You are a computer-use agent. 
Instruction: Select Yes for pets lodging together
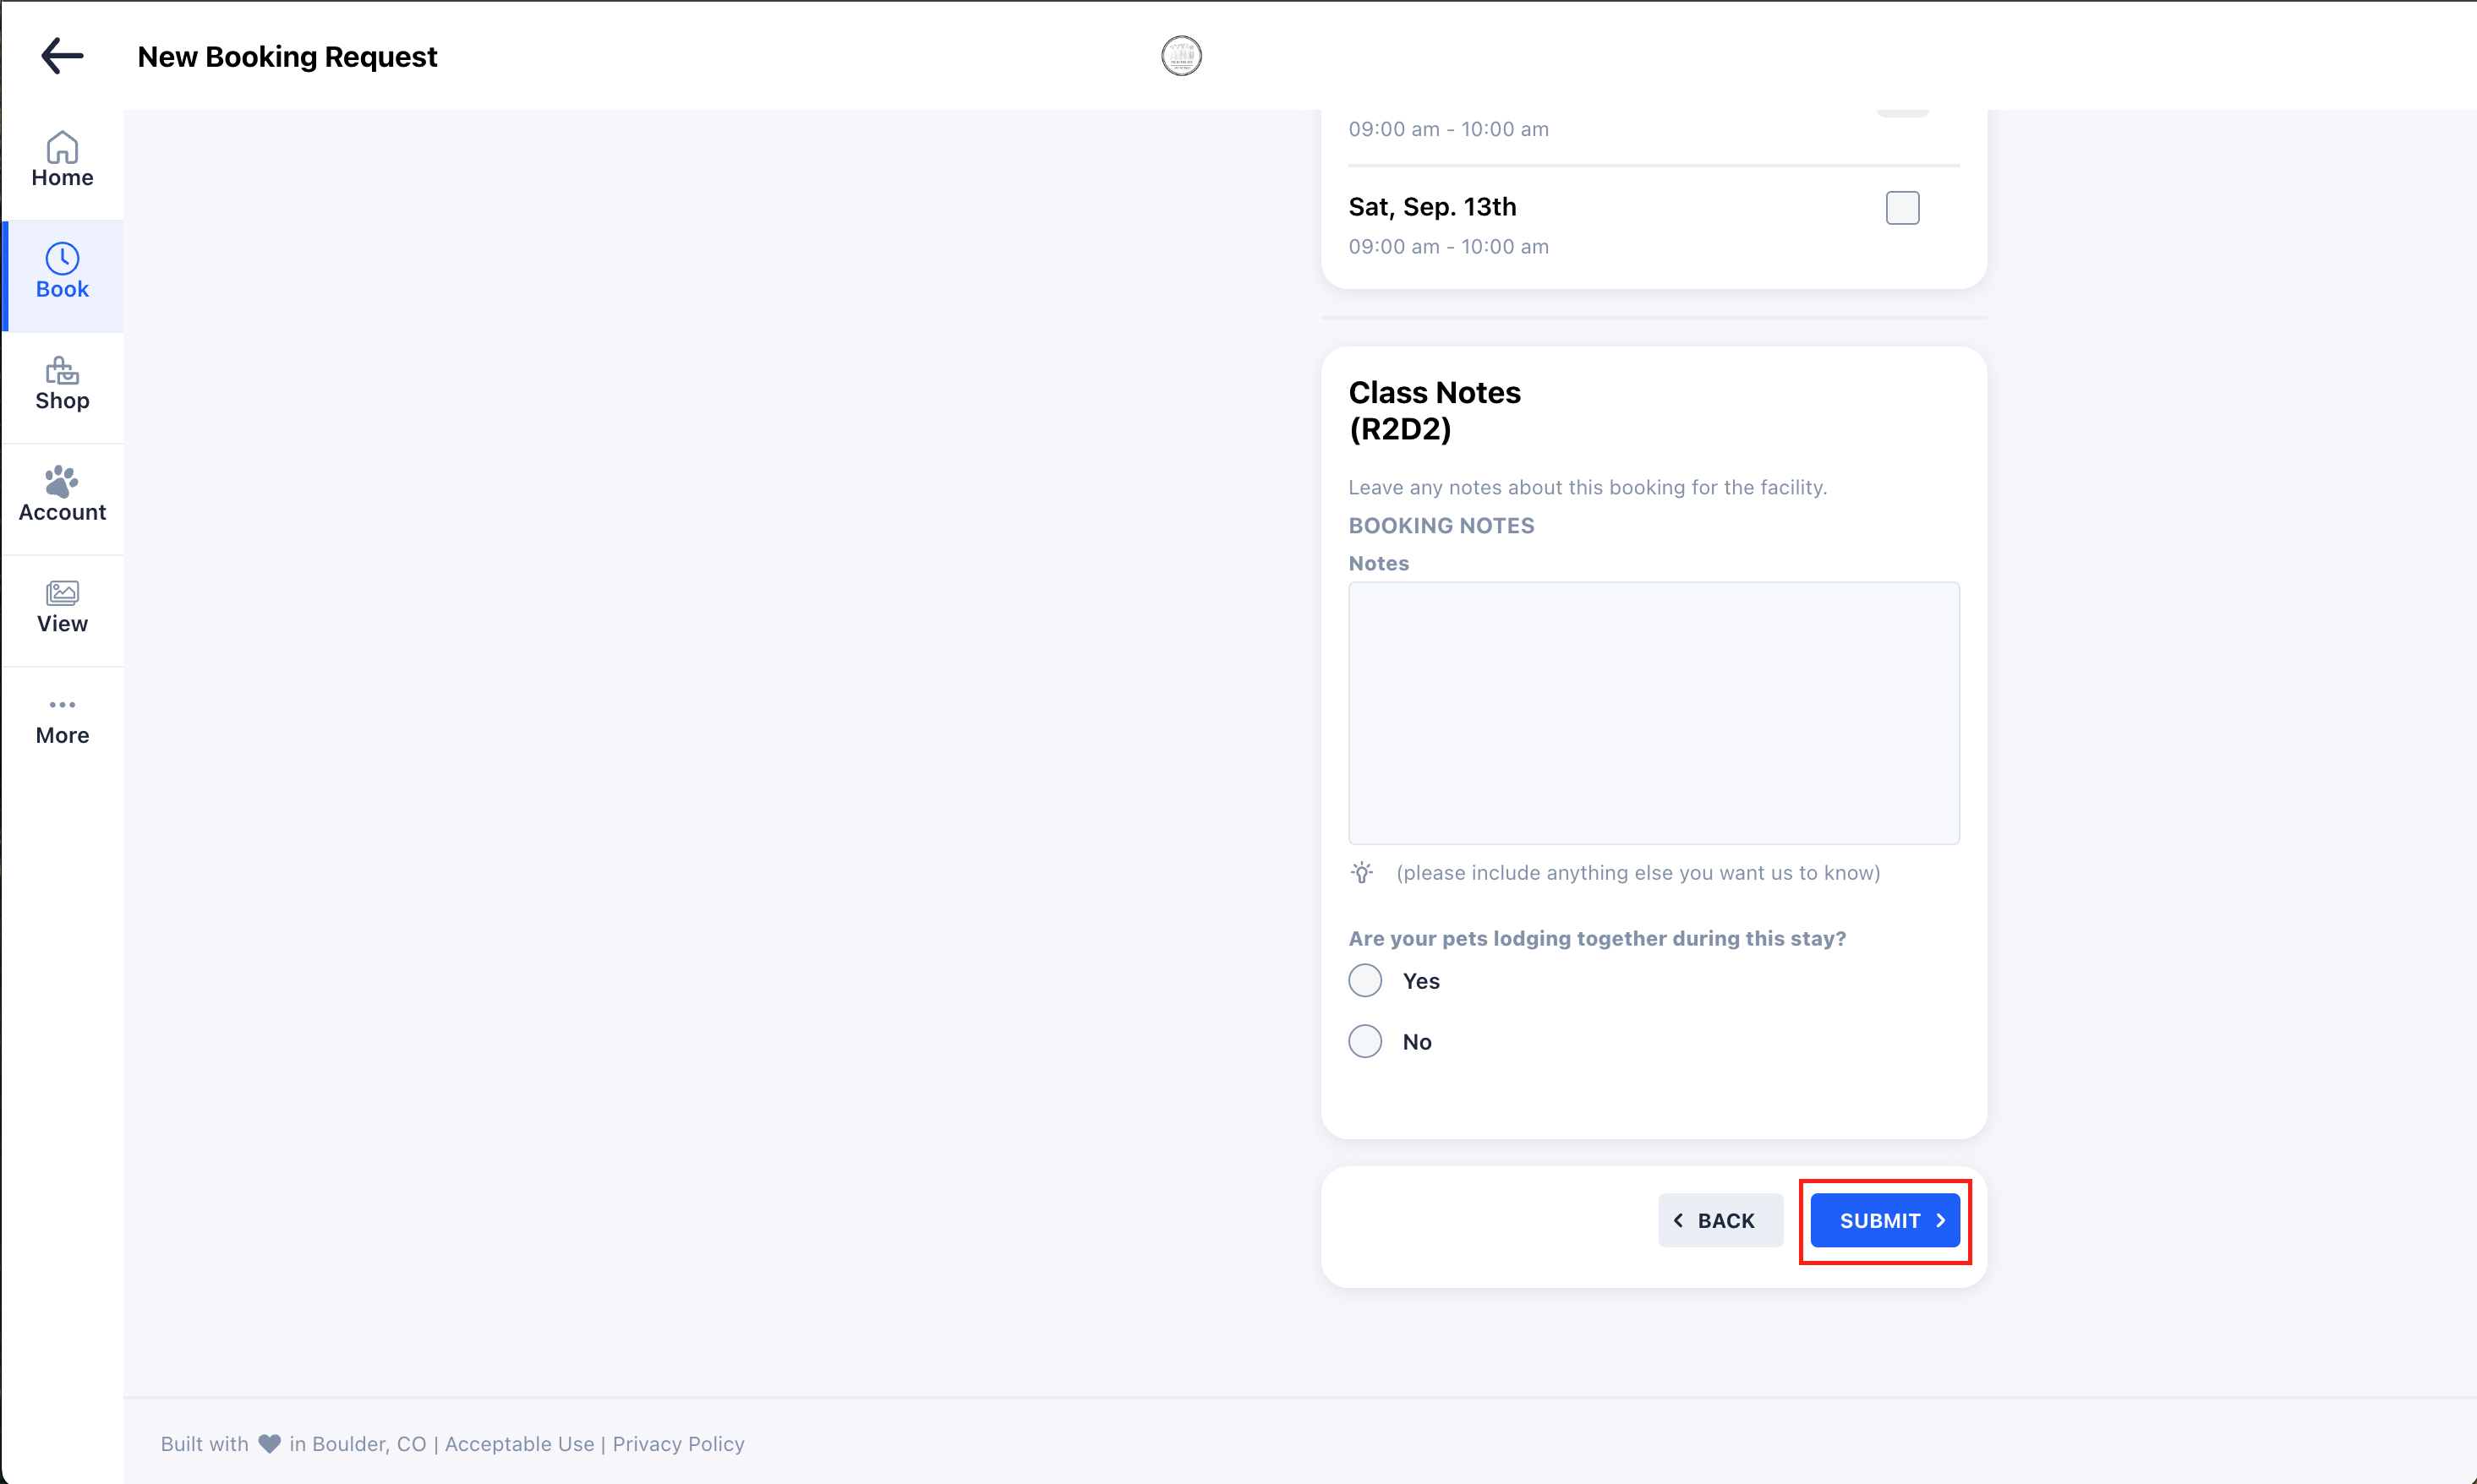1364,980
